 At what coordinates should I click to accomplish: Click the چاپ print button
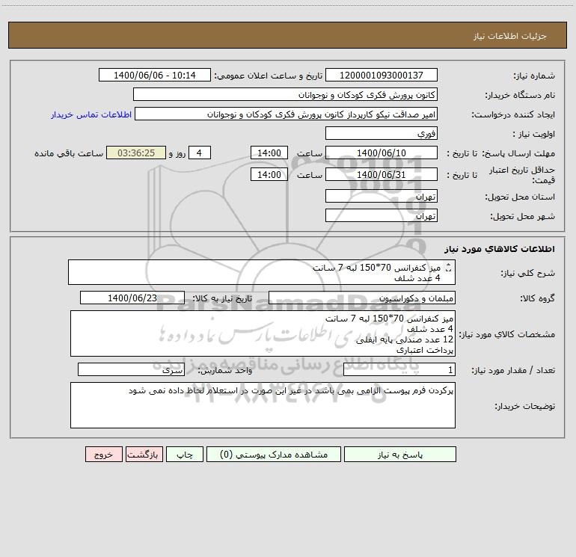click(185, 455)
